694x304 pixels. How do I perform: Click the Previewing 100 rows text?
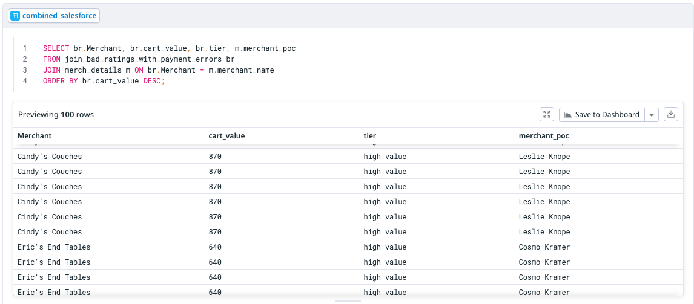tap(56, 114)
